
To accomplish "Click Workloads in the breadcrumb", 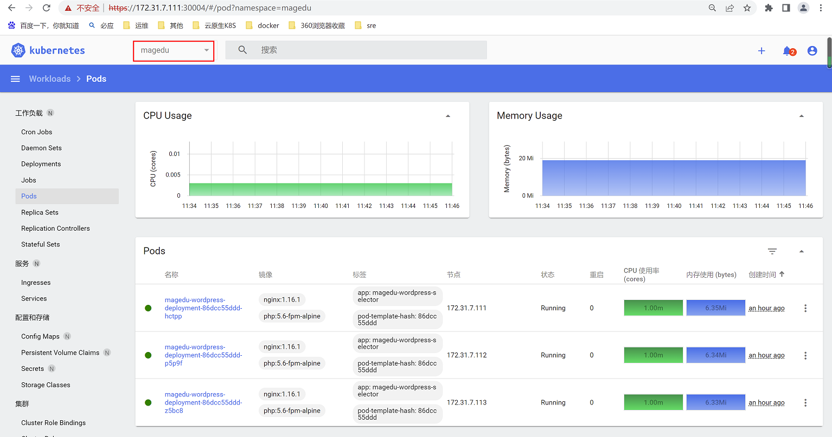I will tap(50, 79).
